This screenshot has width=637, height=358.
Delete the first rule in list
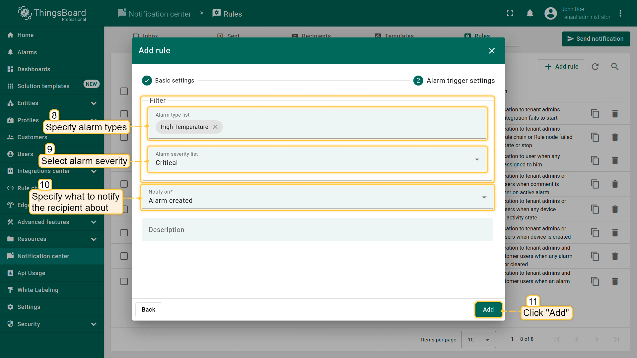tap(615, 114)
